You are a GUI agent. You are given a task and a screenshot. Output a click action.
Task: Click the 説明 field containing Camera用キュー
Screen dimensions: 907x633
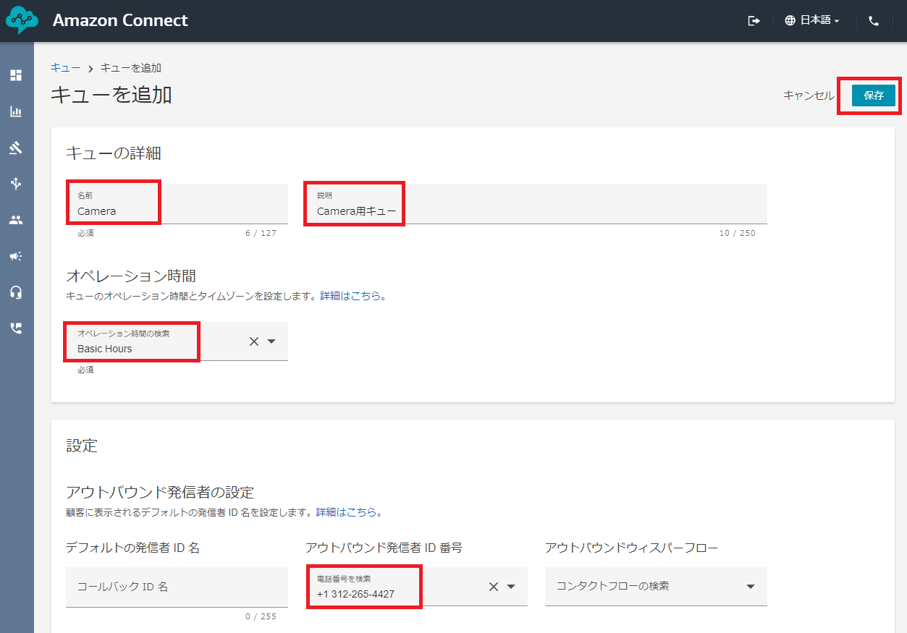click(536, 204)
